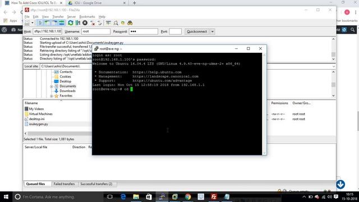The width and height of the screenshot is (359, 202).
Task: Open directory listing filters dialog icon
Action: [108, 23]
